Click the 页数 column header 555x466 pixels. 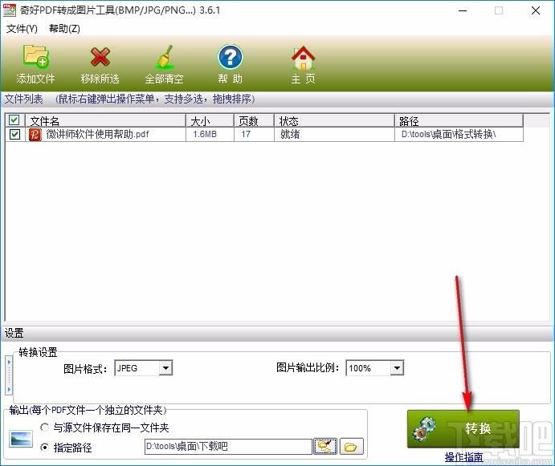tap(254, 121)
